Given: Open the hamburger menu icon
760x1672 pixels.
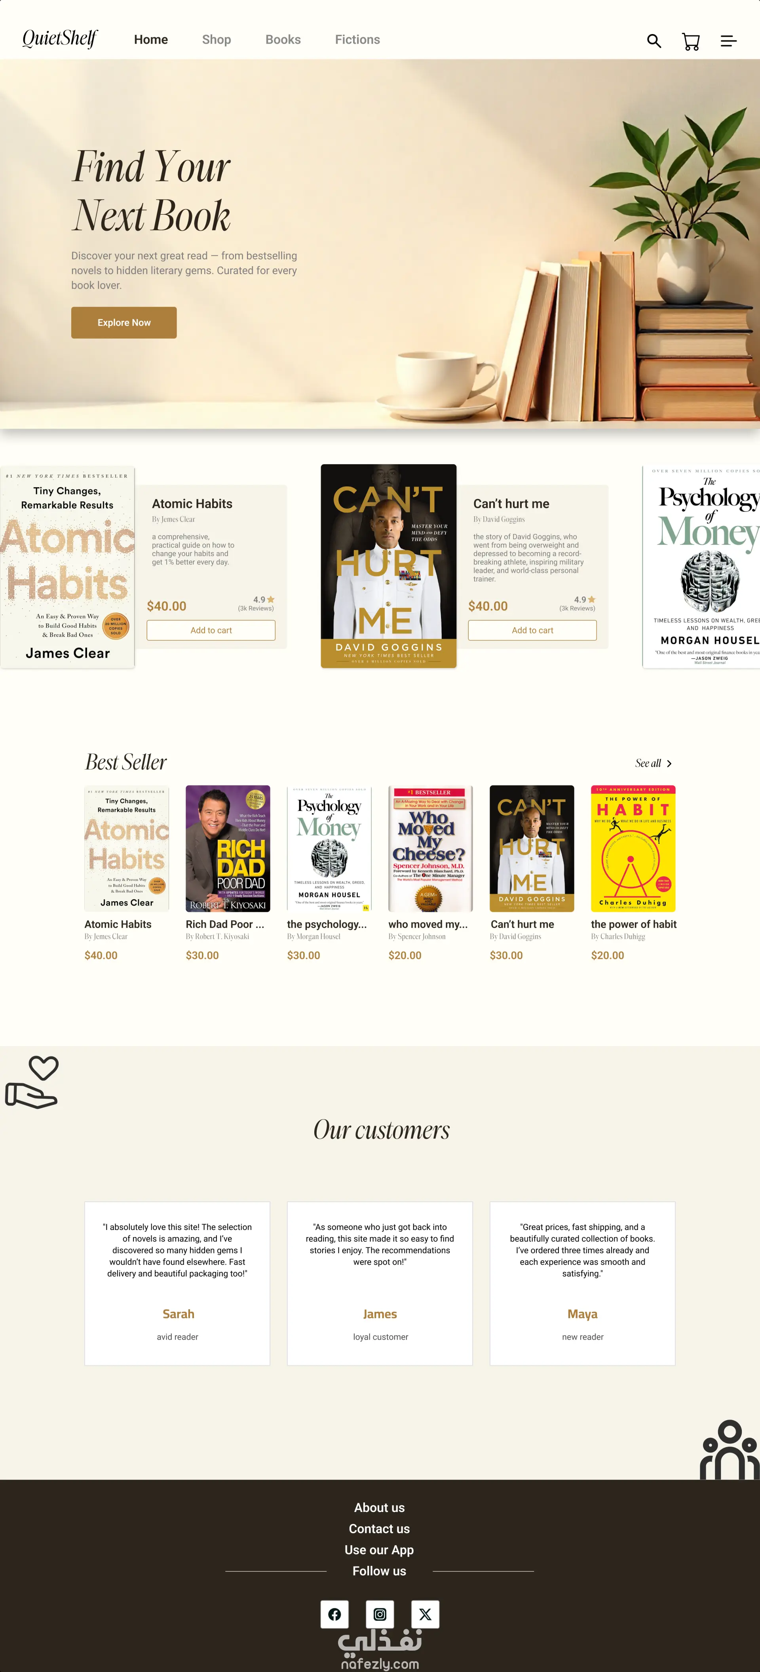Looking at the screenshot, I should pyautogui.click(x=728, y=41).
